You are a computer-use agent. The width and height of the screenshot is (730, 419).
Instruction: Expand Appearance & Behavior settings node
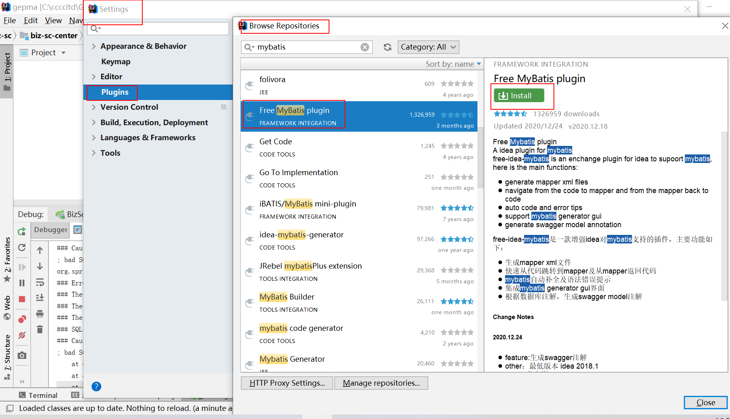[x=94, y=46]
